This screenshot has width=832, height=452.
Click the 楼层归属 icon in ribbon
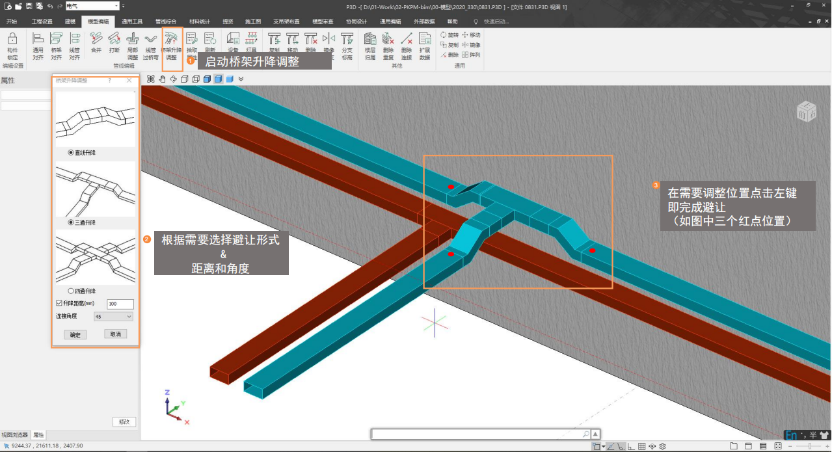coord(369,43)
